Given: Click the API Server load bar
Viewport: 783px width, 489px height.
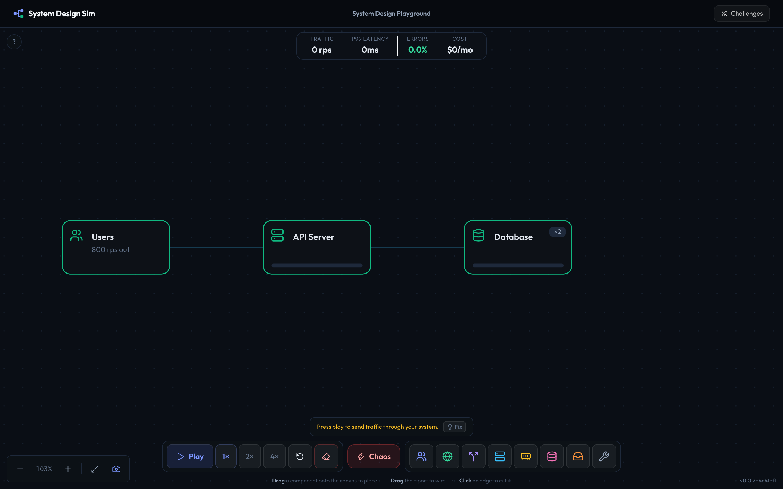Looking at the screenshot, I should (317, 265).
